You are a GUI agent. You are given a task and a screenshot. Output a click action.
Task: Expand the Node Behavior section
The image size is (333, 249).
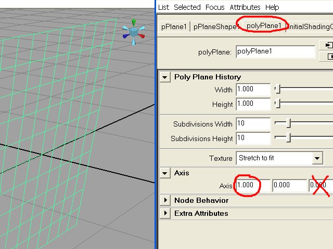pyautogui.click(x=165, y=200)
